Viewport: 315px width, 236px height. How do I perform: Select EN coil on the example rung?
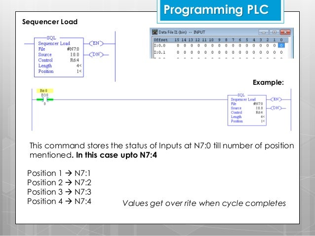276,99
